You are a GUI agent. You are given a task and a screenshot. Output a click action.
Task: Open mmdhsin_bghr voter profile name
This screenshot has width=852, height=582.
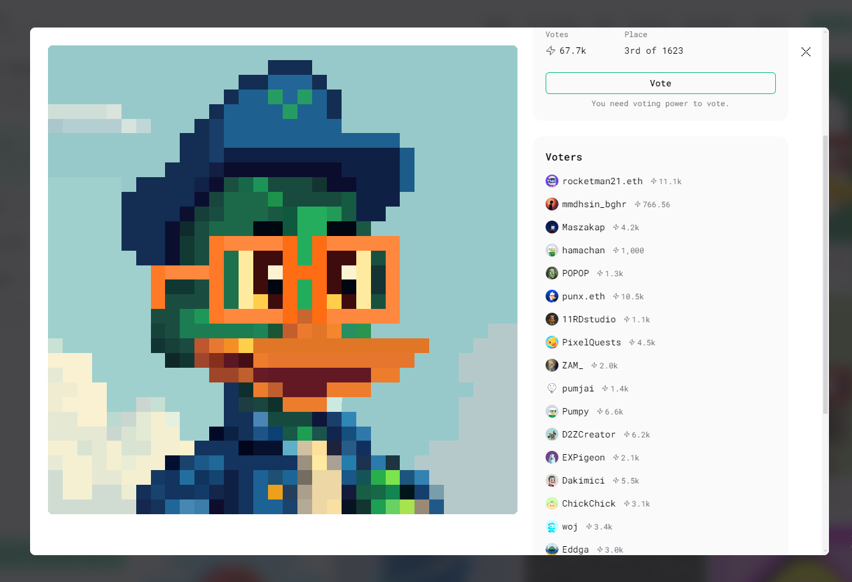pyautogui.click(x=594, y=204)
